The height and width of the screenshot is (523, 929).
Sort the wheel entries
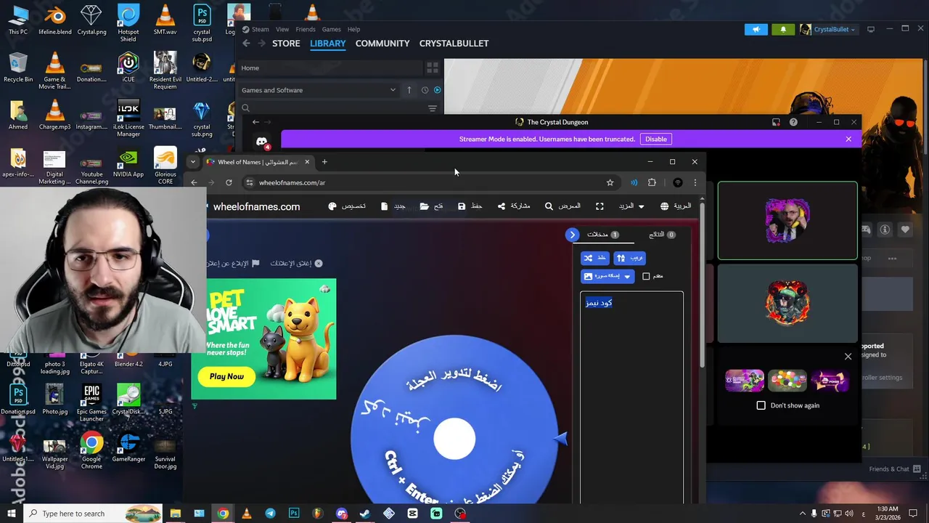[x=629, y=258]
